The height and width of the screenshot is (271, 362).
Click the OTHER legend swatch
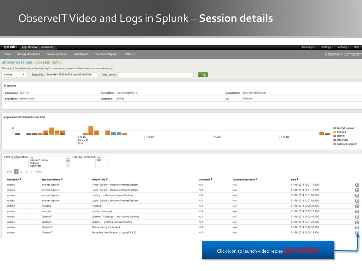pos(334,136)
